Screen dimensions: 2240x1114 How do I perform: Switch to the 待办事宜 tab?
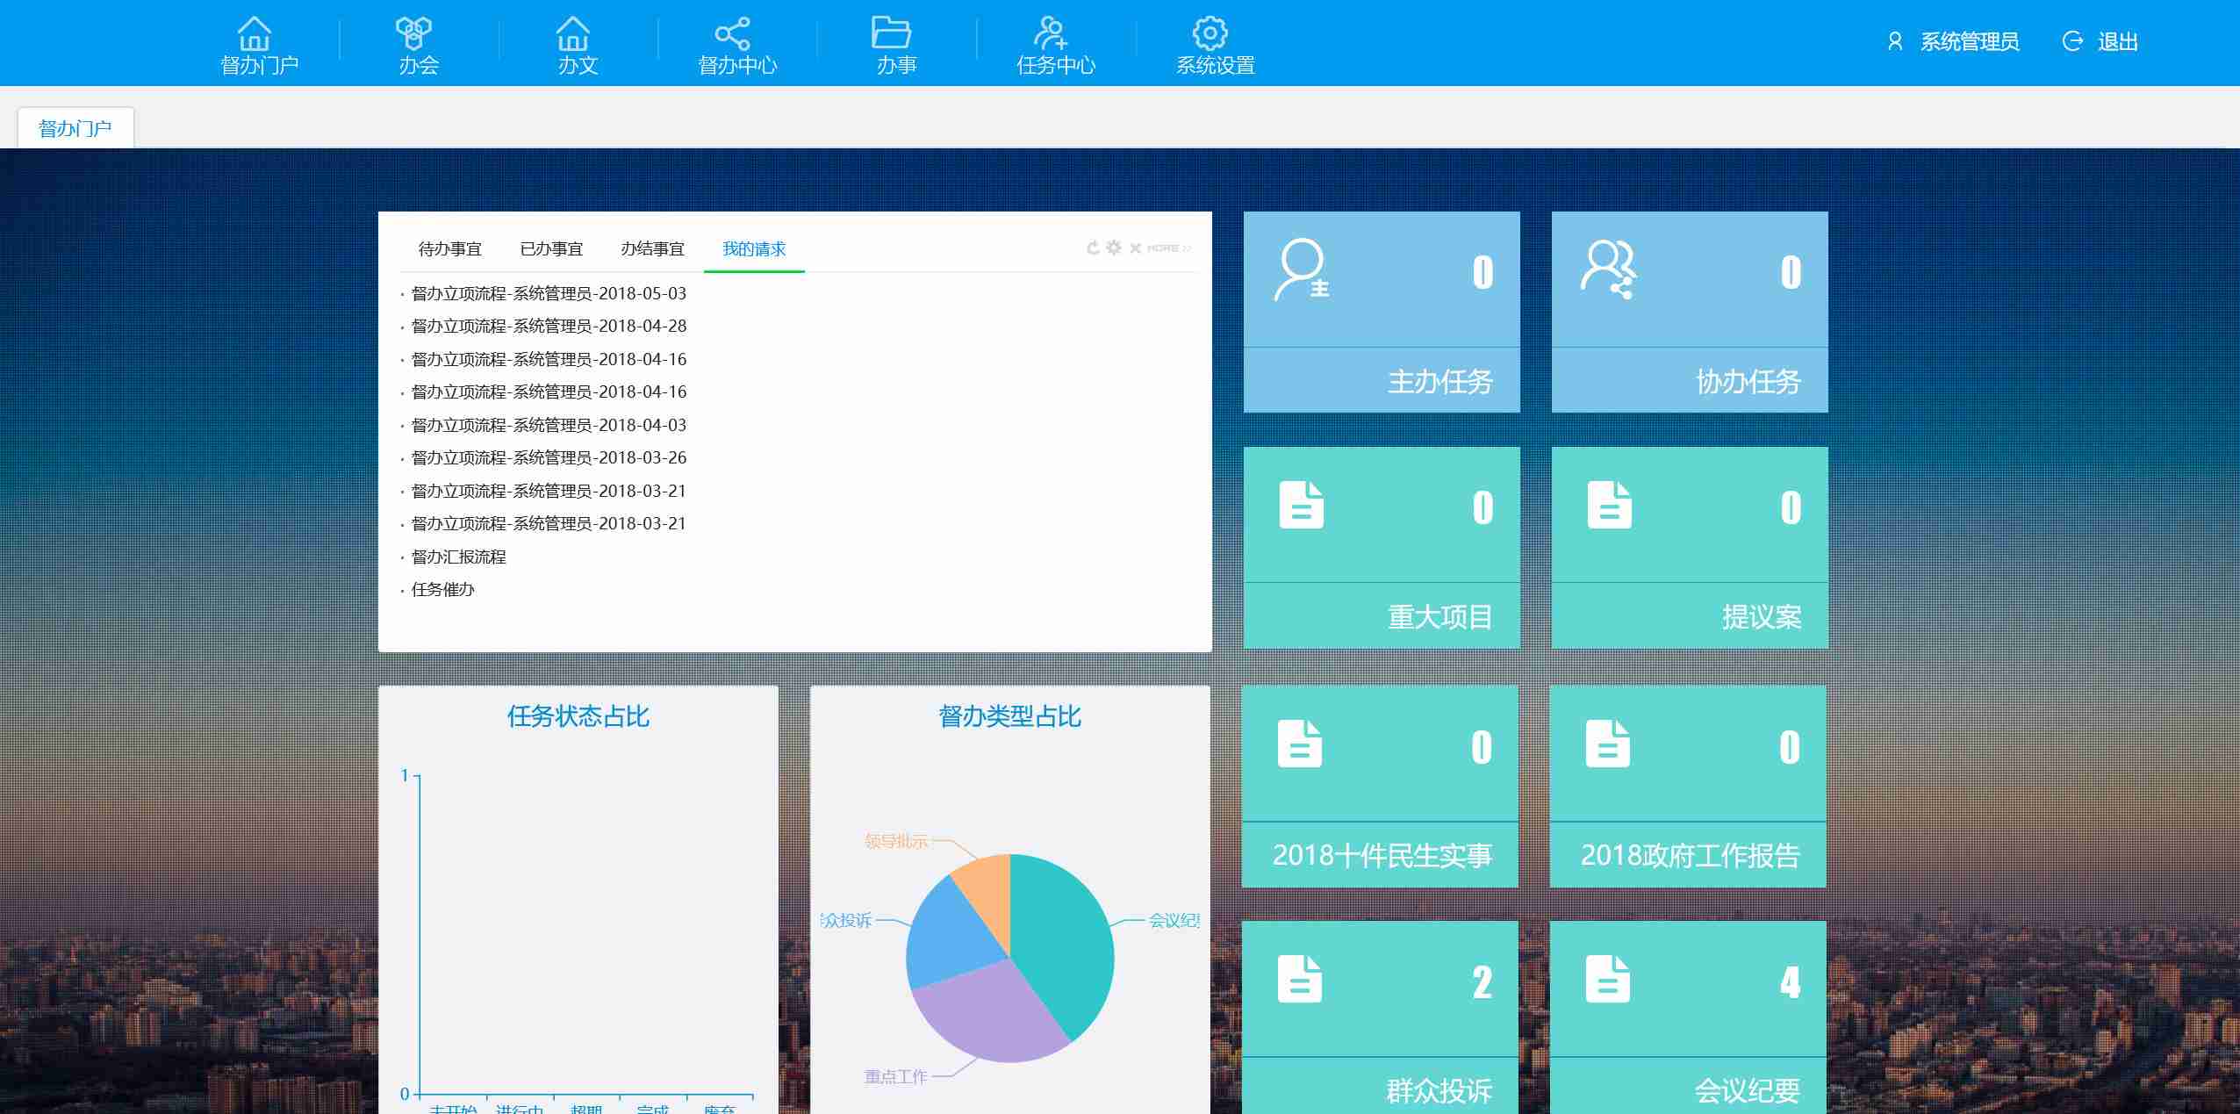click(450, 249)
